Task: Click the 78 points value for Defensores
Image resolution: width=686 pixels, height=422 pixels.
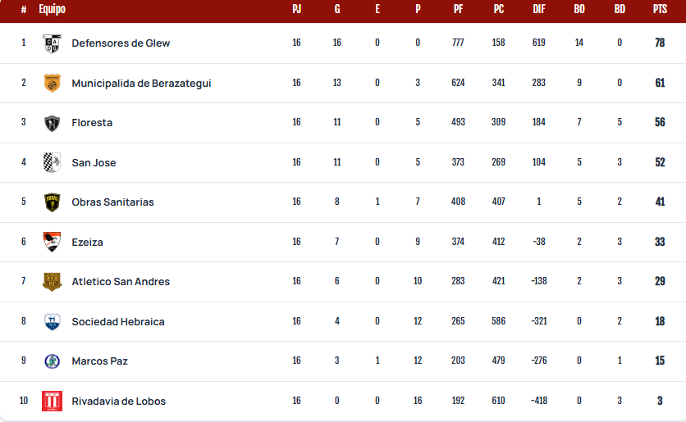Action: coord(660,43)
